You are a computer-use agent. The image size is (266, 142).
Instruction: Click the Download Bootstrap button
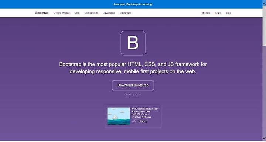133,85
